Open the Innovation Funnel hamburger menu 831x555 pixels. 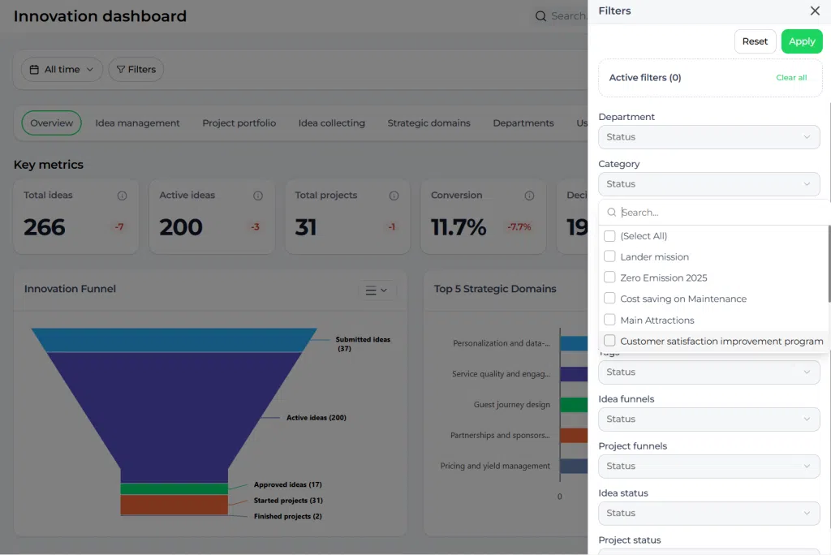tap(377, 290)
